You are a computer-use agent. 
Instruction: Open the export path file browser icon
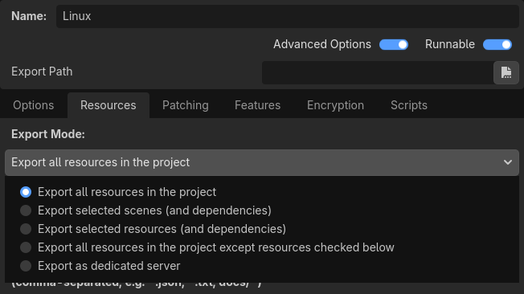pyautogui.click(x=506, y=72)
